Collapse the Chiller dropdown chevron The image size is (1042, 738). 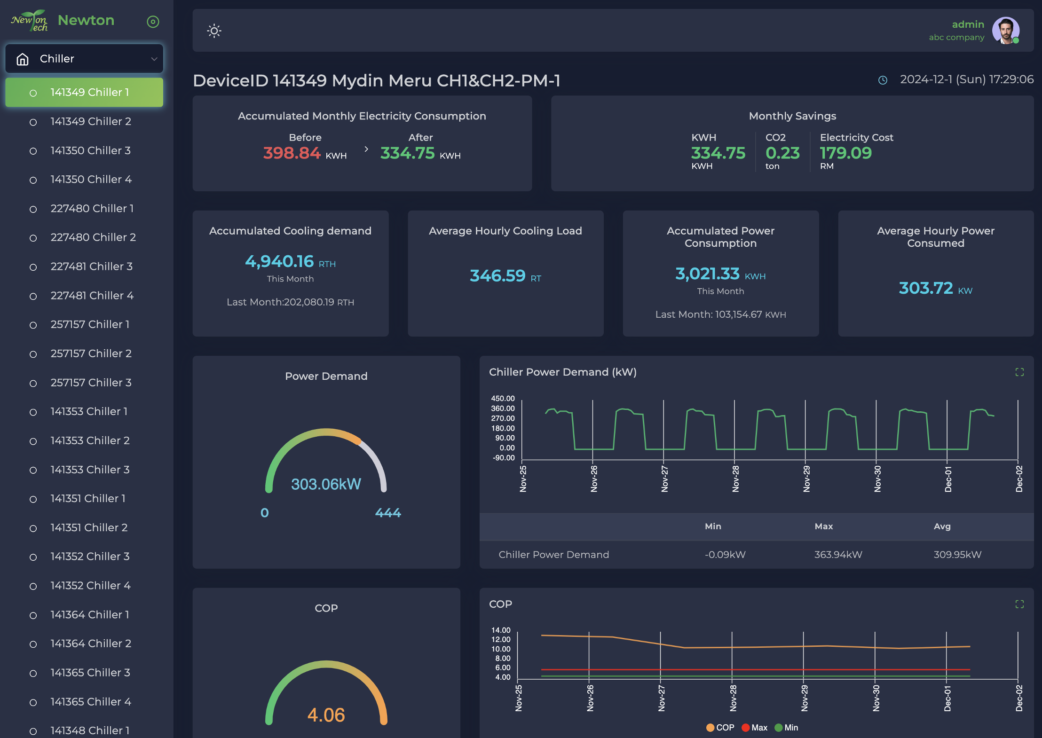[x=154, y=59]
